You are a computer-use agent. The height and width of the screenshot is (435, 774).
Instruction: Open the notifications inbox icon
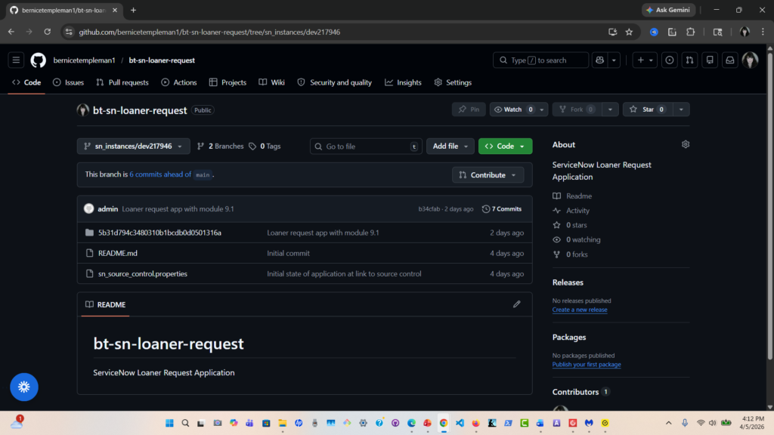click(730, 60)
